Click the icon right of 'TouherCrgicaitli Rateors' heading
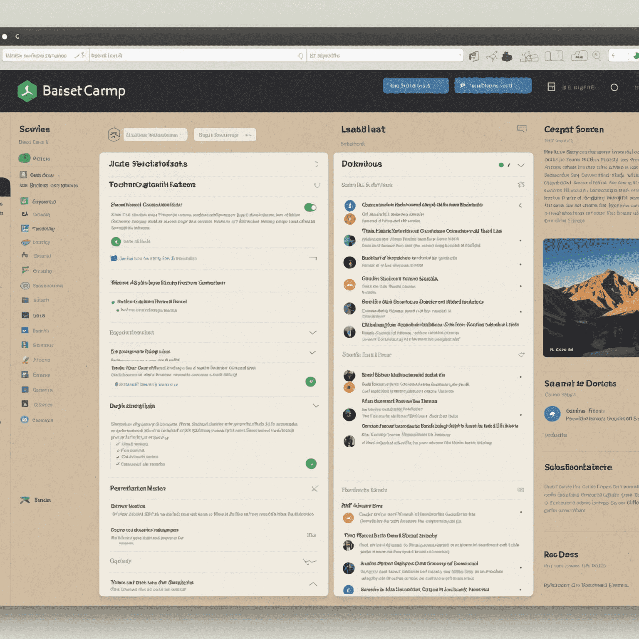The width and height of the screenshot is (639, 639). pos(317,185)
